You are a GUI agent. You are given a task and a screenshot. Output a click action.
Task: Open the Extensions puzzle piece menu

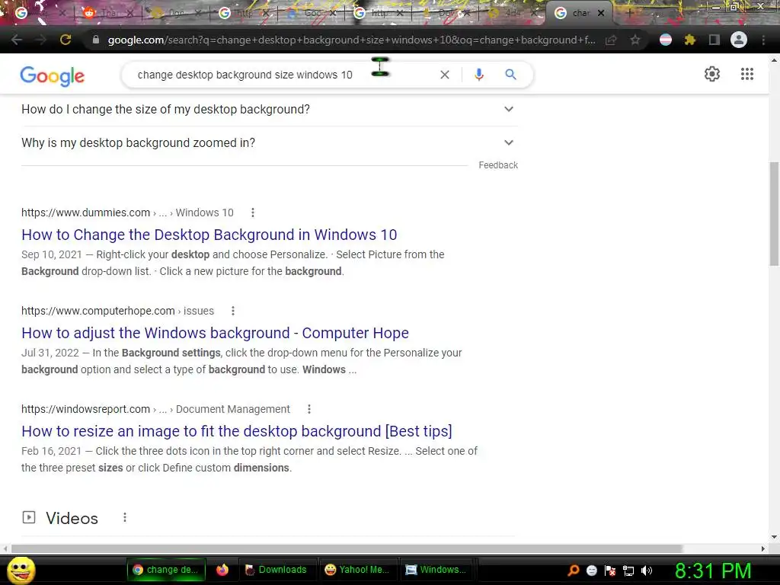(x=689, y=40)
